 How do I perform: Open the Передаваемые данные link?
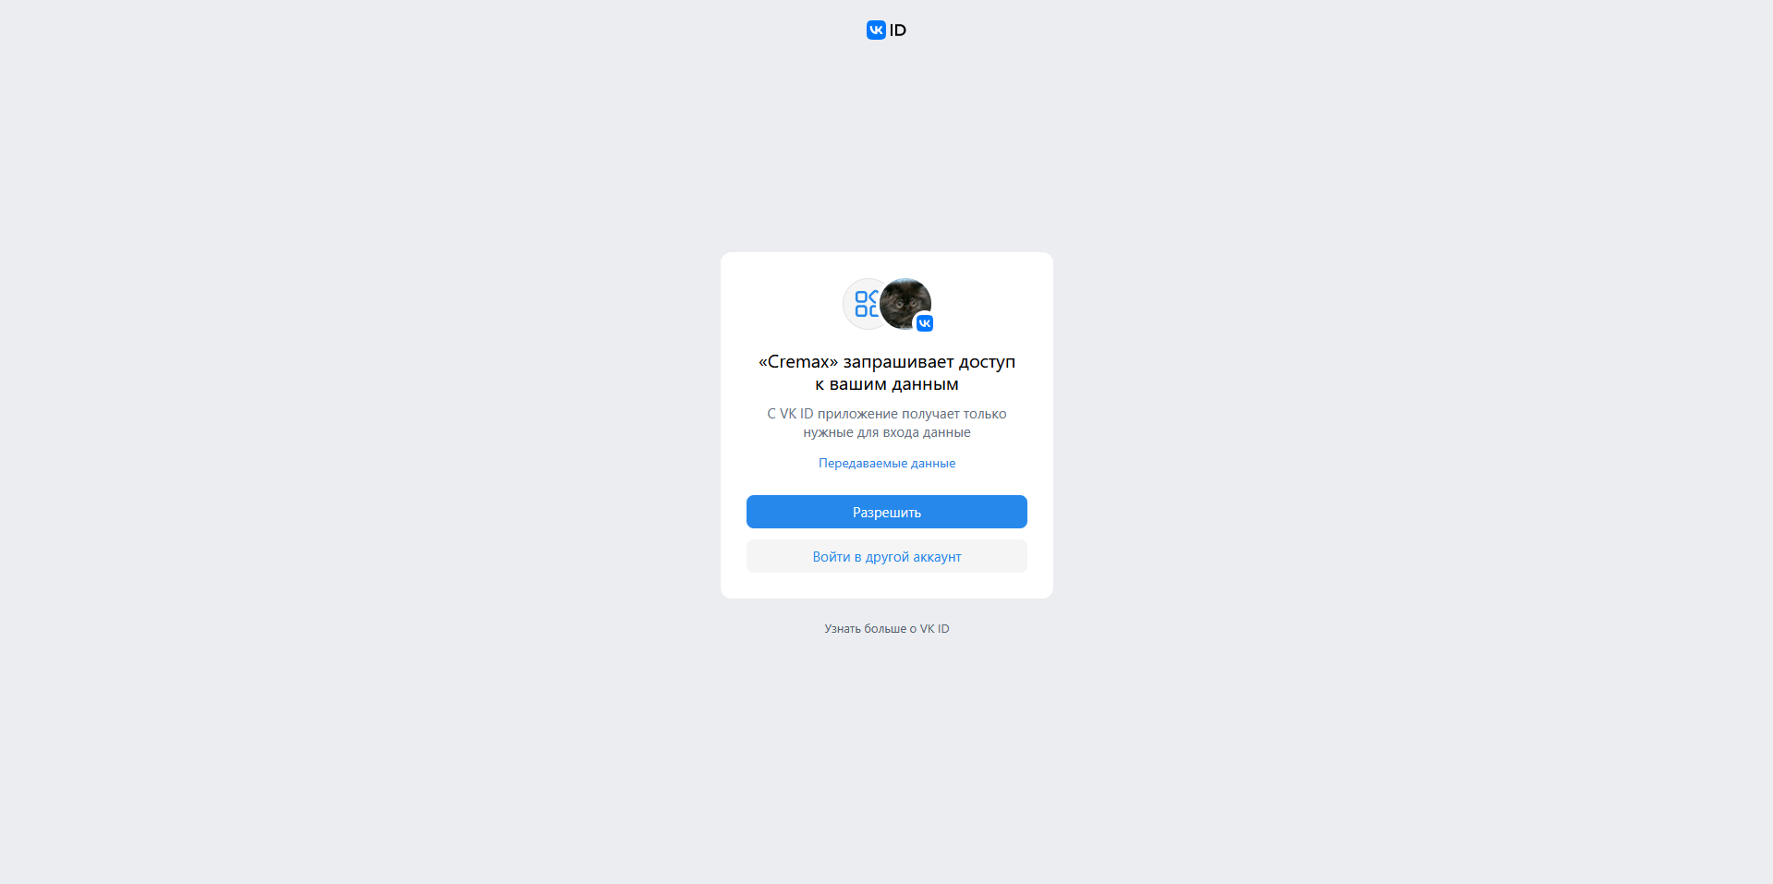point(887,463)
